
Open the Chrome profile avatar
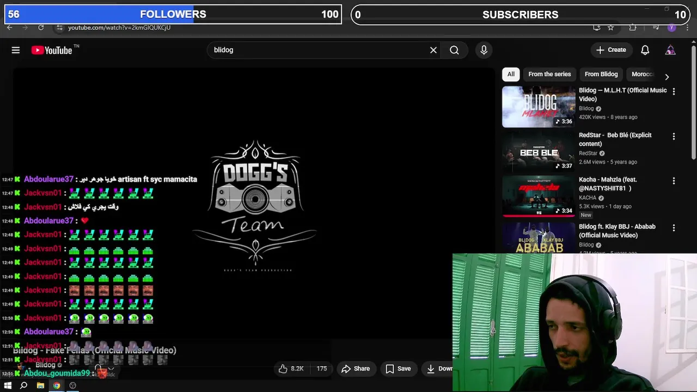coord(671,27)
